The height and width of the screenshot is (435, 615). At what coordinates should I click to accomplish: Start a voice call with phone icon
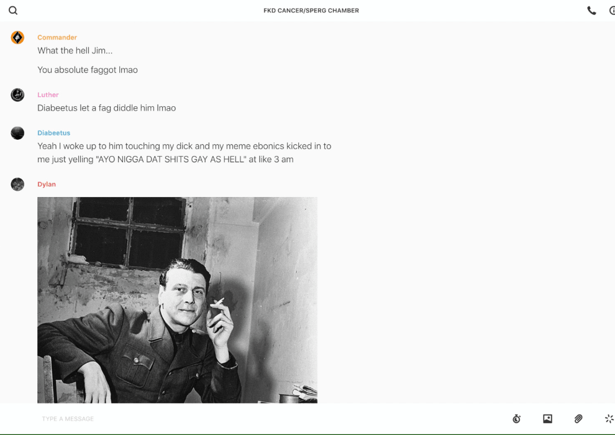point(591,11)
